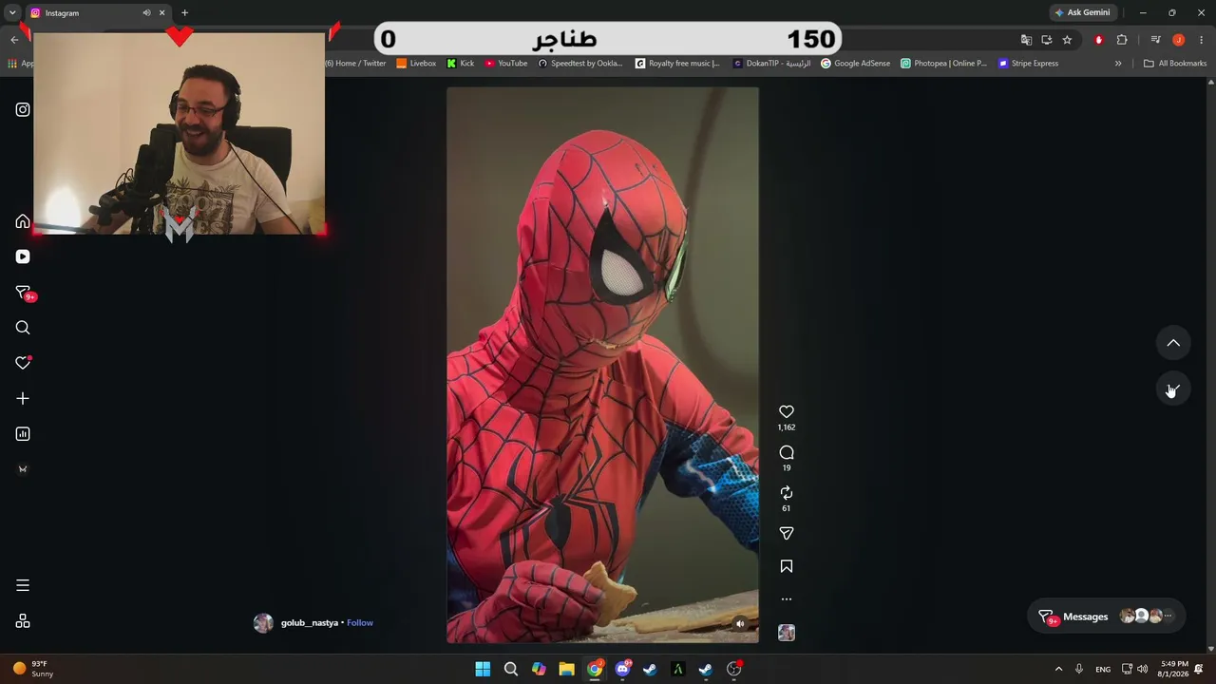Follow golub__nastya

coord(360,623)
